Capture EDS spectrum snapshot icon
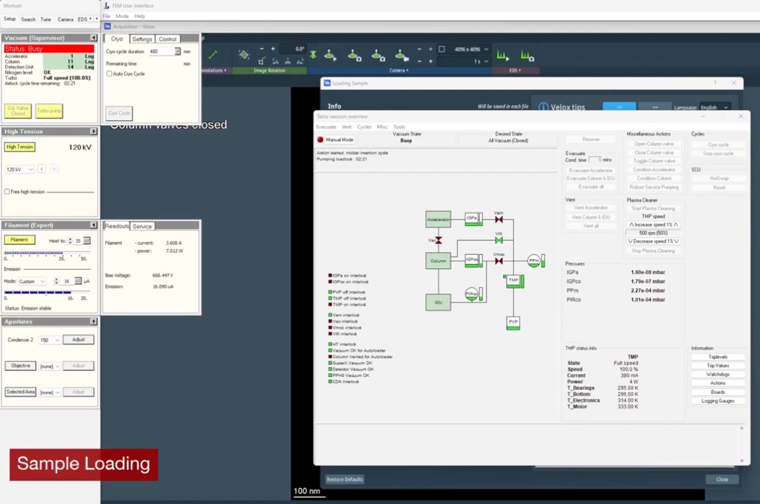The height and width of the screenshot is (504, 760). [x=527, y=55]
